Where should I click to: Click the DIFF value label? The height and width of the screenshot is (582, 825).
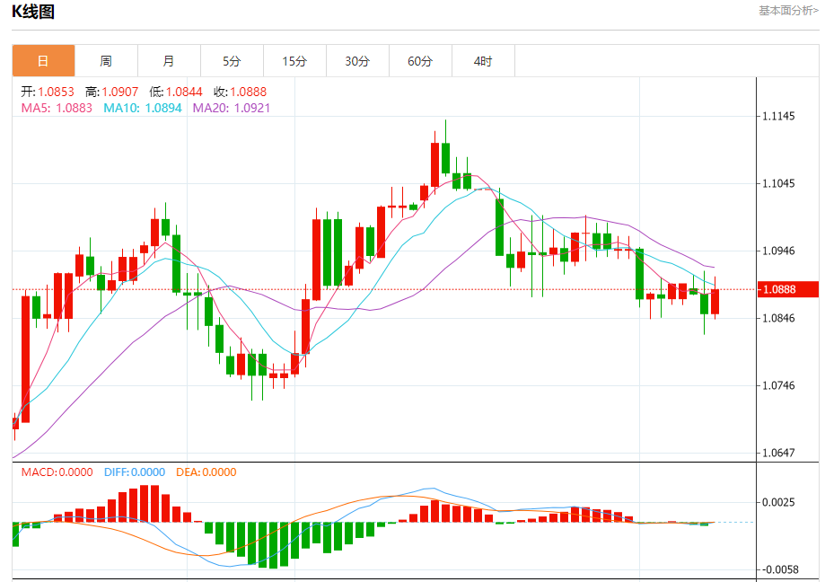tap(134, 472)
